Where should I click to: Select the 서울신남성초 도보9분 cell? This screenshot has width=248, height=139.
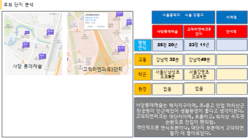[167, 75]
